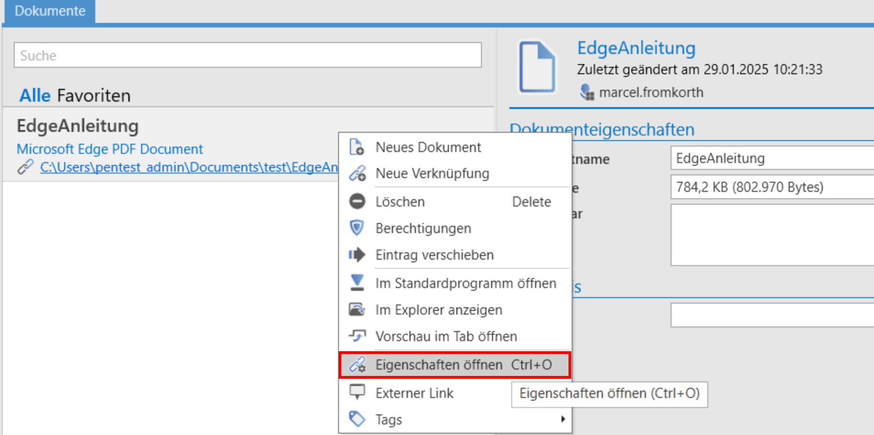This screenshot has height=435, width=874.
Task: Click the Berechtigungen shield icon
Action: 357,228
